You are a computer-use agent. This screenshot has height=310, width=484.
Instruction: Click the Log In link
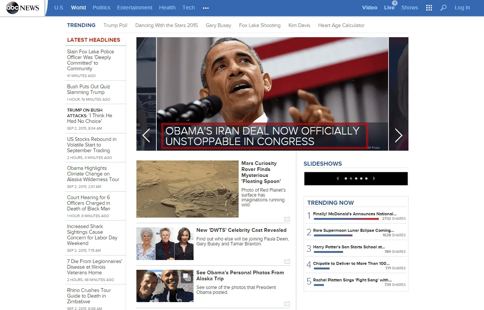(462, 8)
